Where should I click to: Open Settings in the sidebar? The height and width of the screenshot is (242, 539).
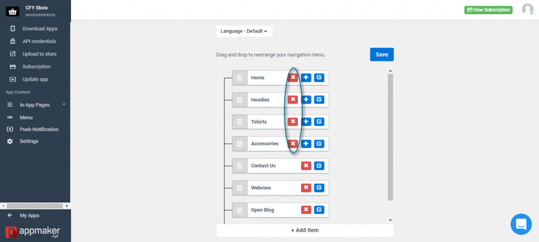point(29,142)
